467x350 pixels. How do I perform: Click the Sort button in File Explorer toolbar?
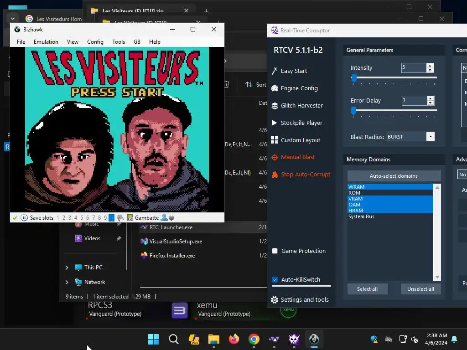click(255, 84)
